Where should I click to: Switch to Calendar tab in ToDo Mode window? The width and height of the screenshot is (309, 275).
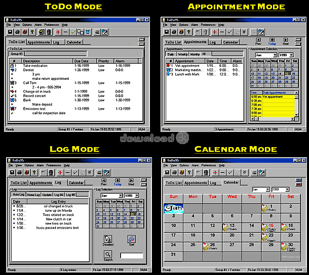[74, 42]
